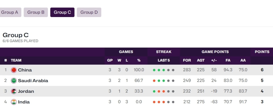Click the India flag icon
Viewport: 273px width, 107px height.
[x=14, y=102]
